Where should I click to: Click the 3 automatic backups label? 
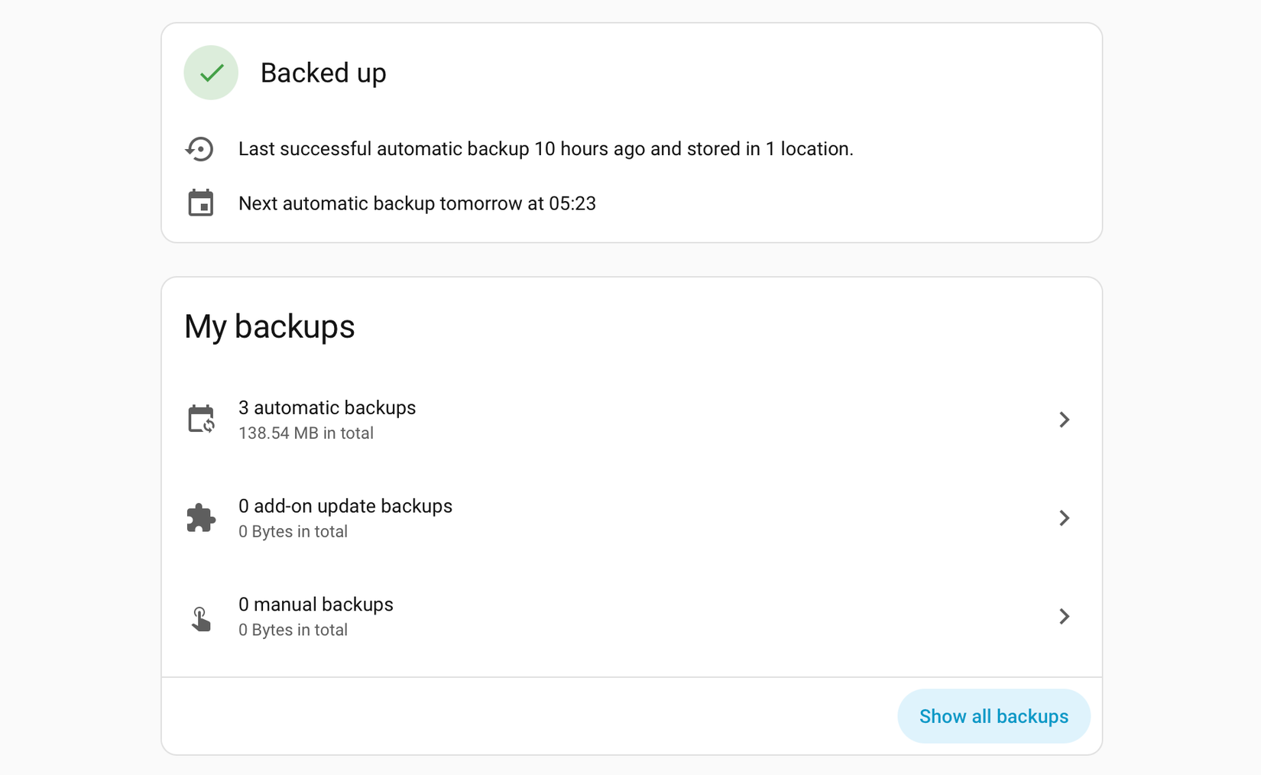(327, 407)
